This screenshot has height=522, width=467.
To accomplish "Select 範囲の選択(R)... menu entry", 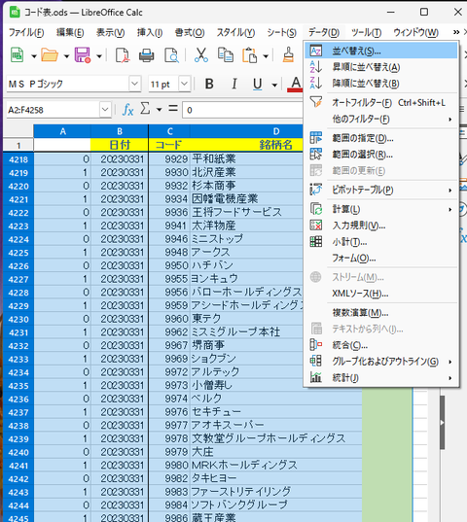I will click(x=381, y=155).
